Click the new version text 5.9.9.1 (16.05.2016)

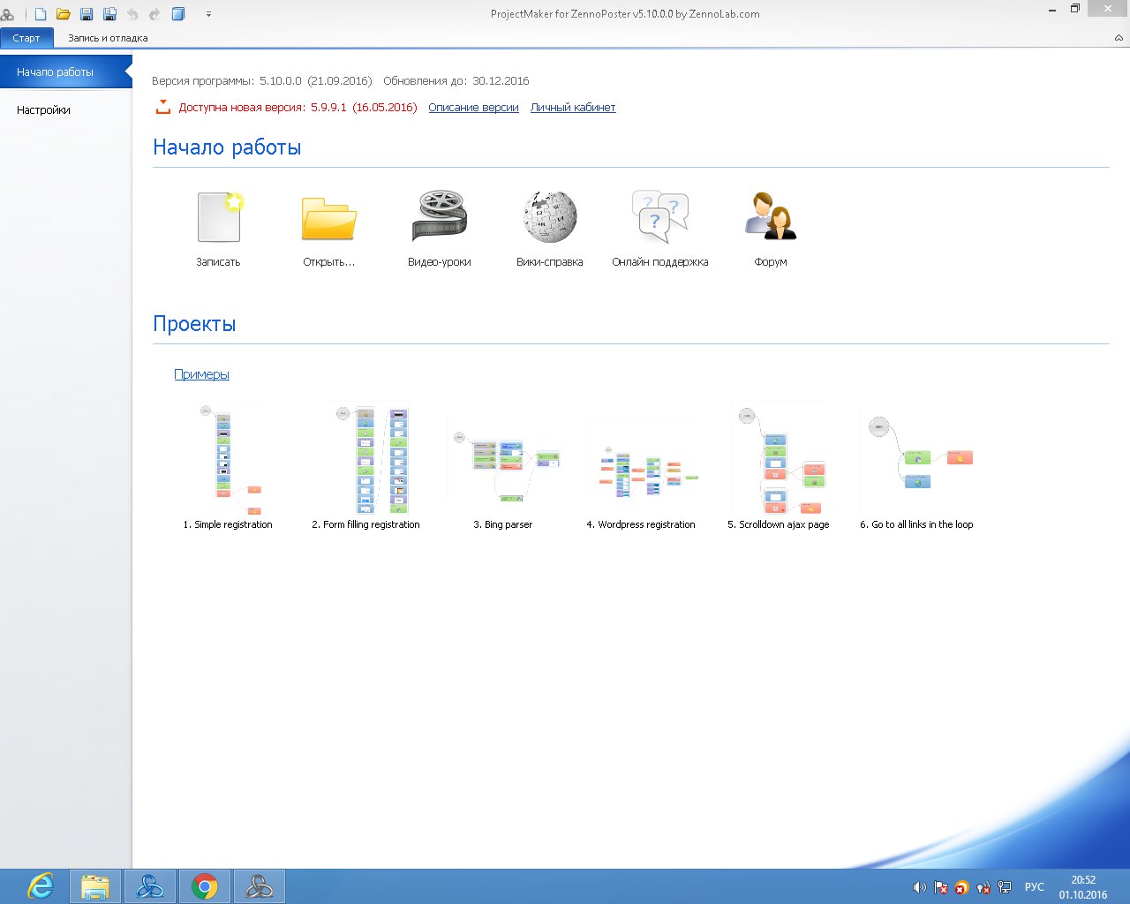(x=364, y=107)
